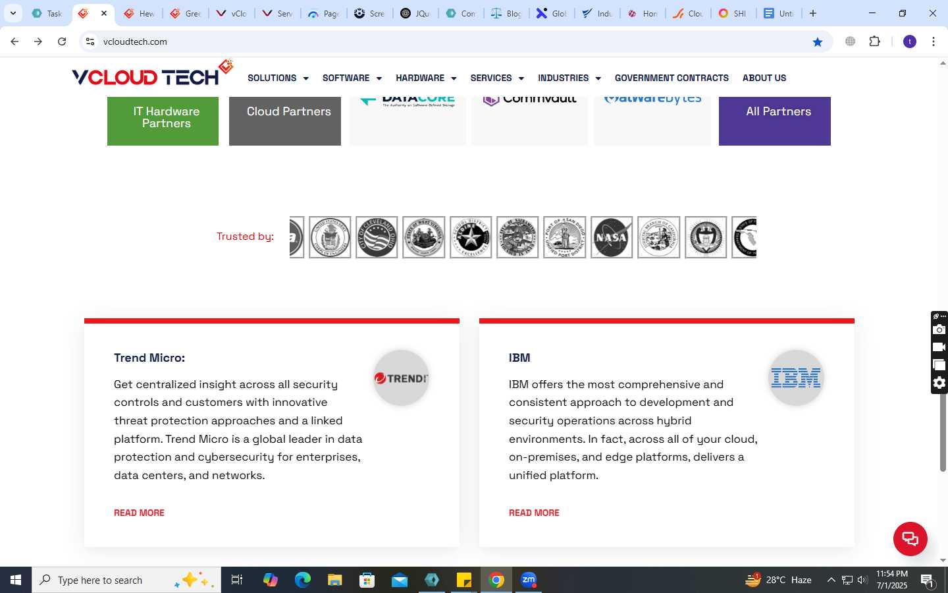Select IT Hardware Partners button

(x=163, y=121)
